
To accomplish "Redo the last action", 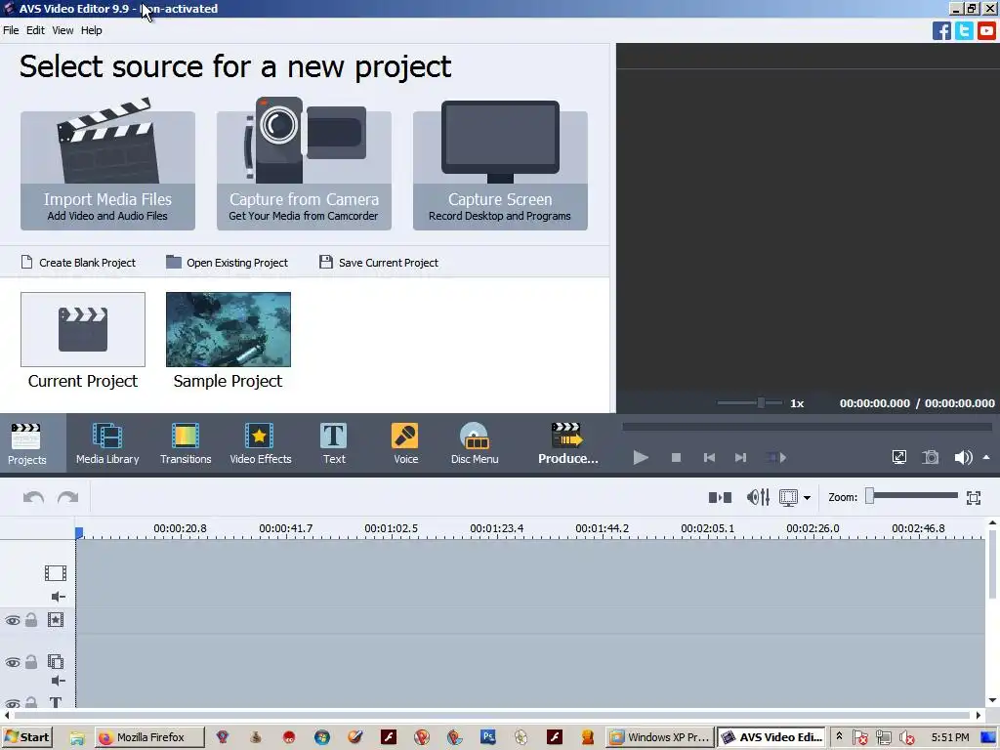I will click(67, 497).
